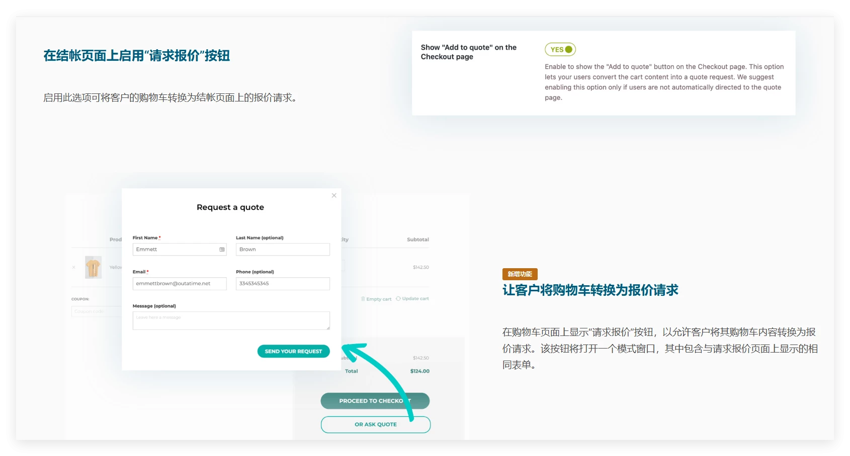Click the 让客户将购物车转换为报价请求 heading
Viewport: 850px width, 456px height.
[590, 290]
